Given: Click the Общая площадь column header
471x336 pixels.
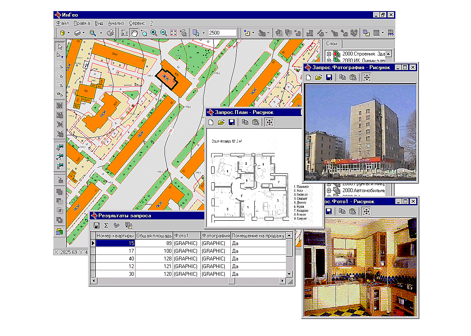Looking at the screenshot, I should 154,236.
